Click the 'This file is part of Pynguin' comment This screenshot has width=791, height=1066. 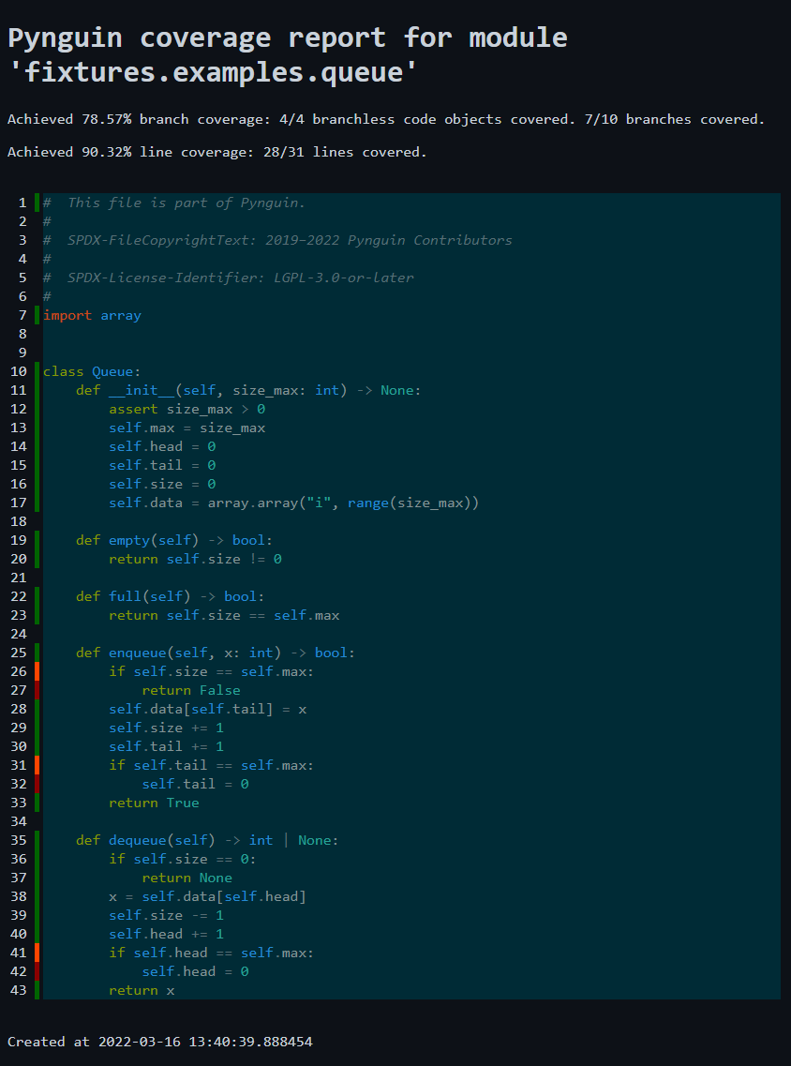click(x=174, y=203)
